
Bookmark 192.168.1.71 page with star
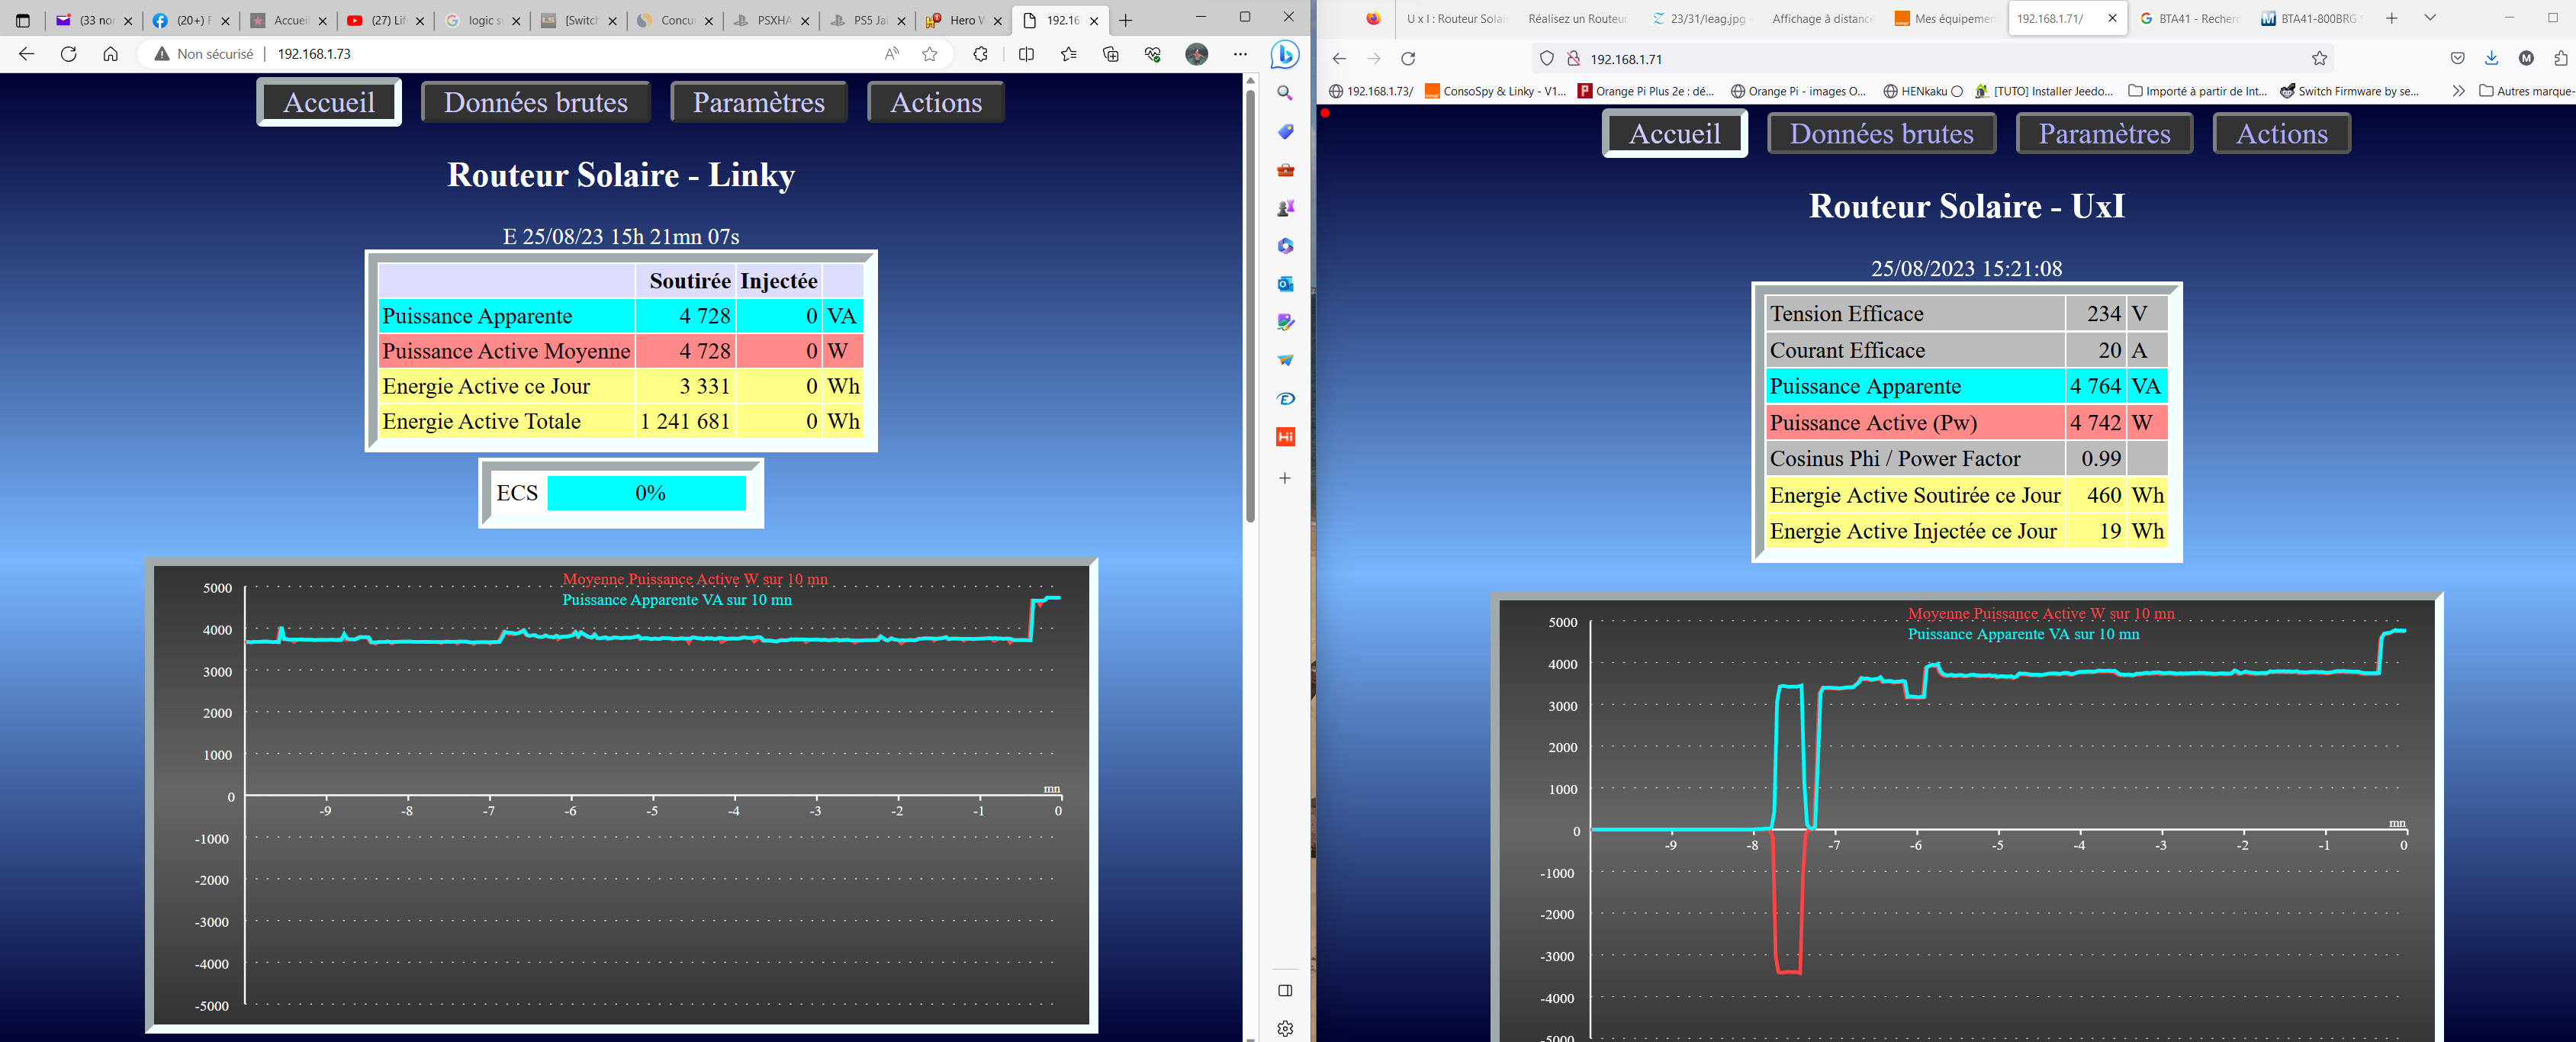pos(2319,59)
